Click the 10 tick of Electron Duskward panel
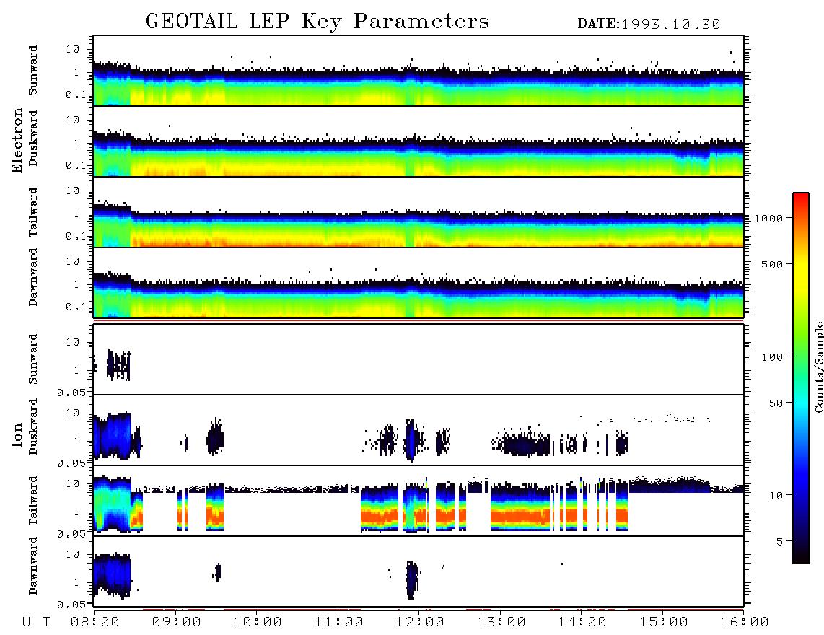 [73, 121]
